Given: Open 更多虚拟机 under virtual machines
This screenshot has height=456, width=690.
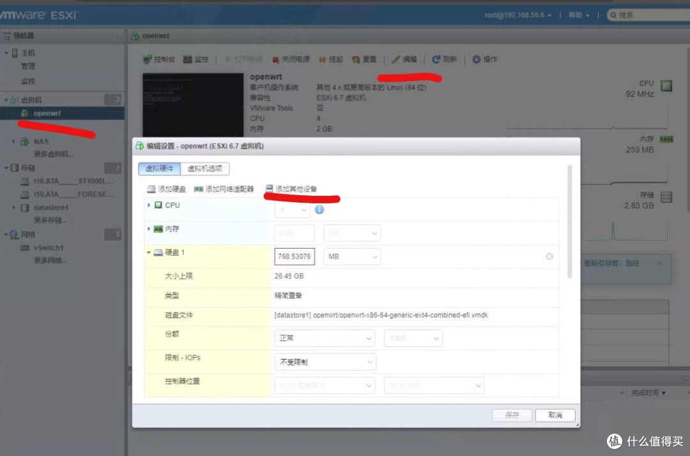Looking at the screenshot, I should tap(54, 154).
